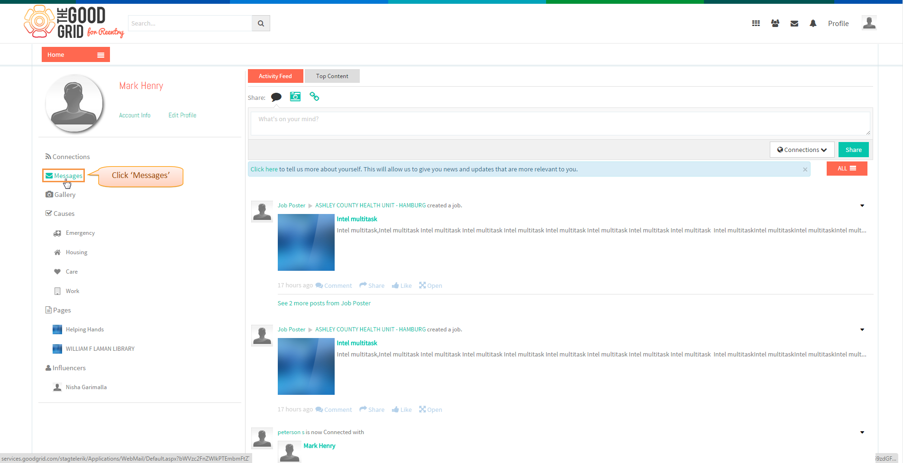Viewport: 903px width, 463px height.
Task: Open the Edit Profile link
Action: tap(182, 115)
